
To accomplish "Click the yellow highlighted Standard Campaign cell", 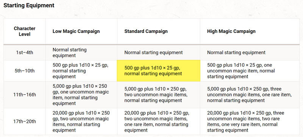I will click(x=159, y=71).
